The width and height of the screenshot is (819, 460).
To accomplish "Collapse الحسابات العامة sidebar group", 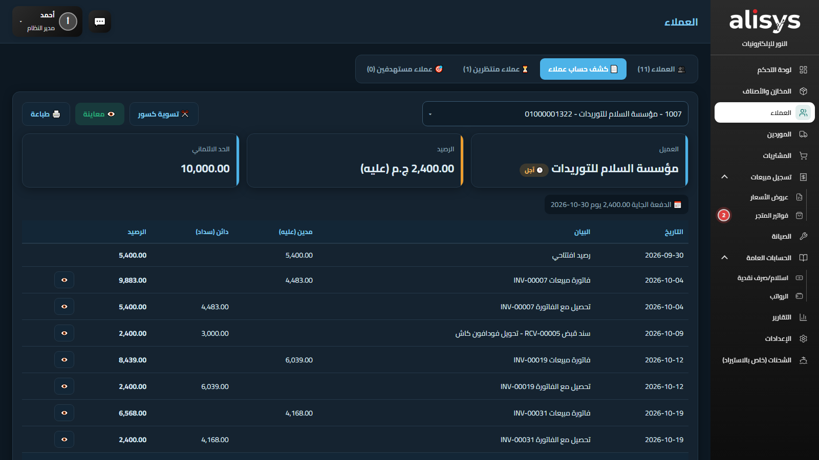I will tap(764, 258).
